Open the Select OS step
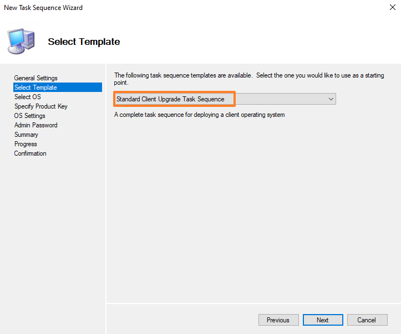Image resolution: width=401 pixels, height=334 pixels. tap(27, 97)
